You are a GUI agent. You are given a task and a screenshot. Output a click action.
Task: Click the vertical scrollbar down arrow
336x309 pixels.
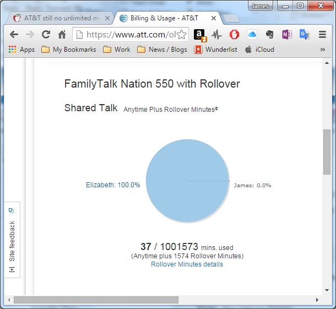pyautogui.click(x=327, y=290)
